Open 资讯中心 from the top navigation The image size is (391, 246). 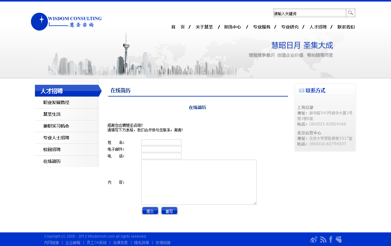(232, 27)
